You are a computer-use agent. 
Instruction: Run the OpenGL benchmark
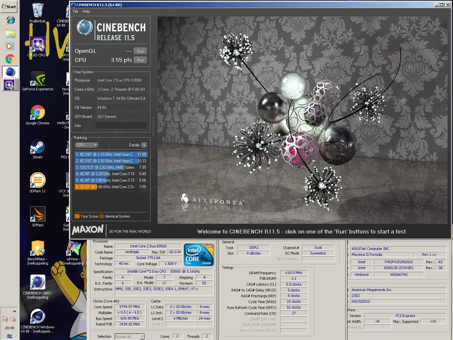(140, 51)
